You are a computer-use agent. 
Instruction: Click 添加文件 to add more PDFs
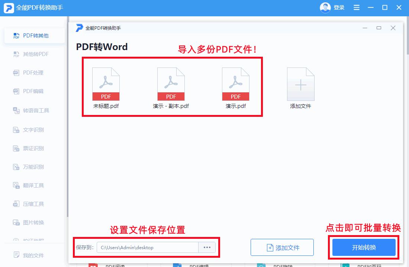pos(282,247)
